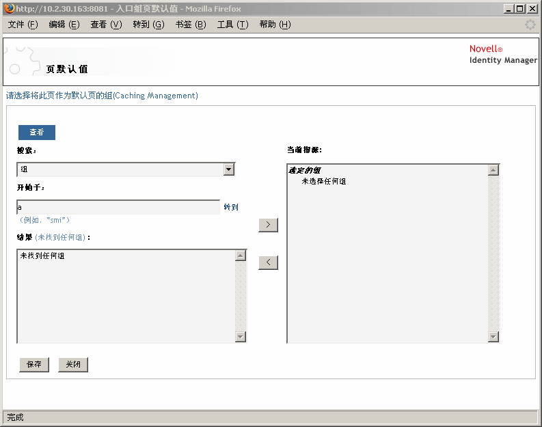The height and width of the screenshot is (427, 542).
Task: Click results list scroll up arrow
Action: tap(241, 256)
